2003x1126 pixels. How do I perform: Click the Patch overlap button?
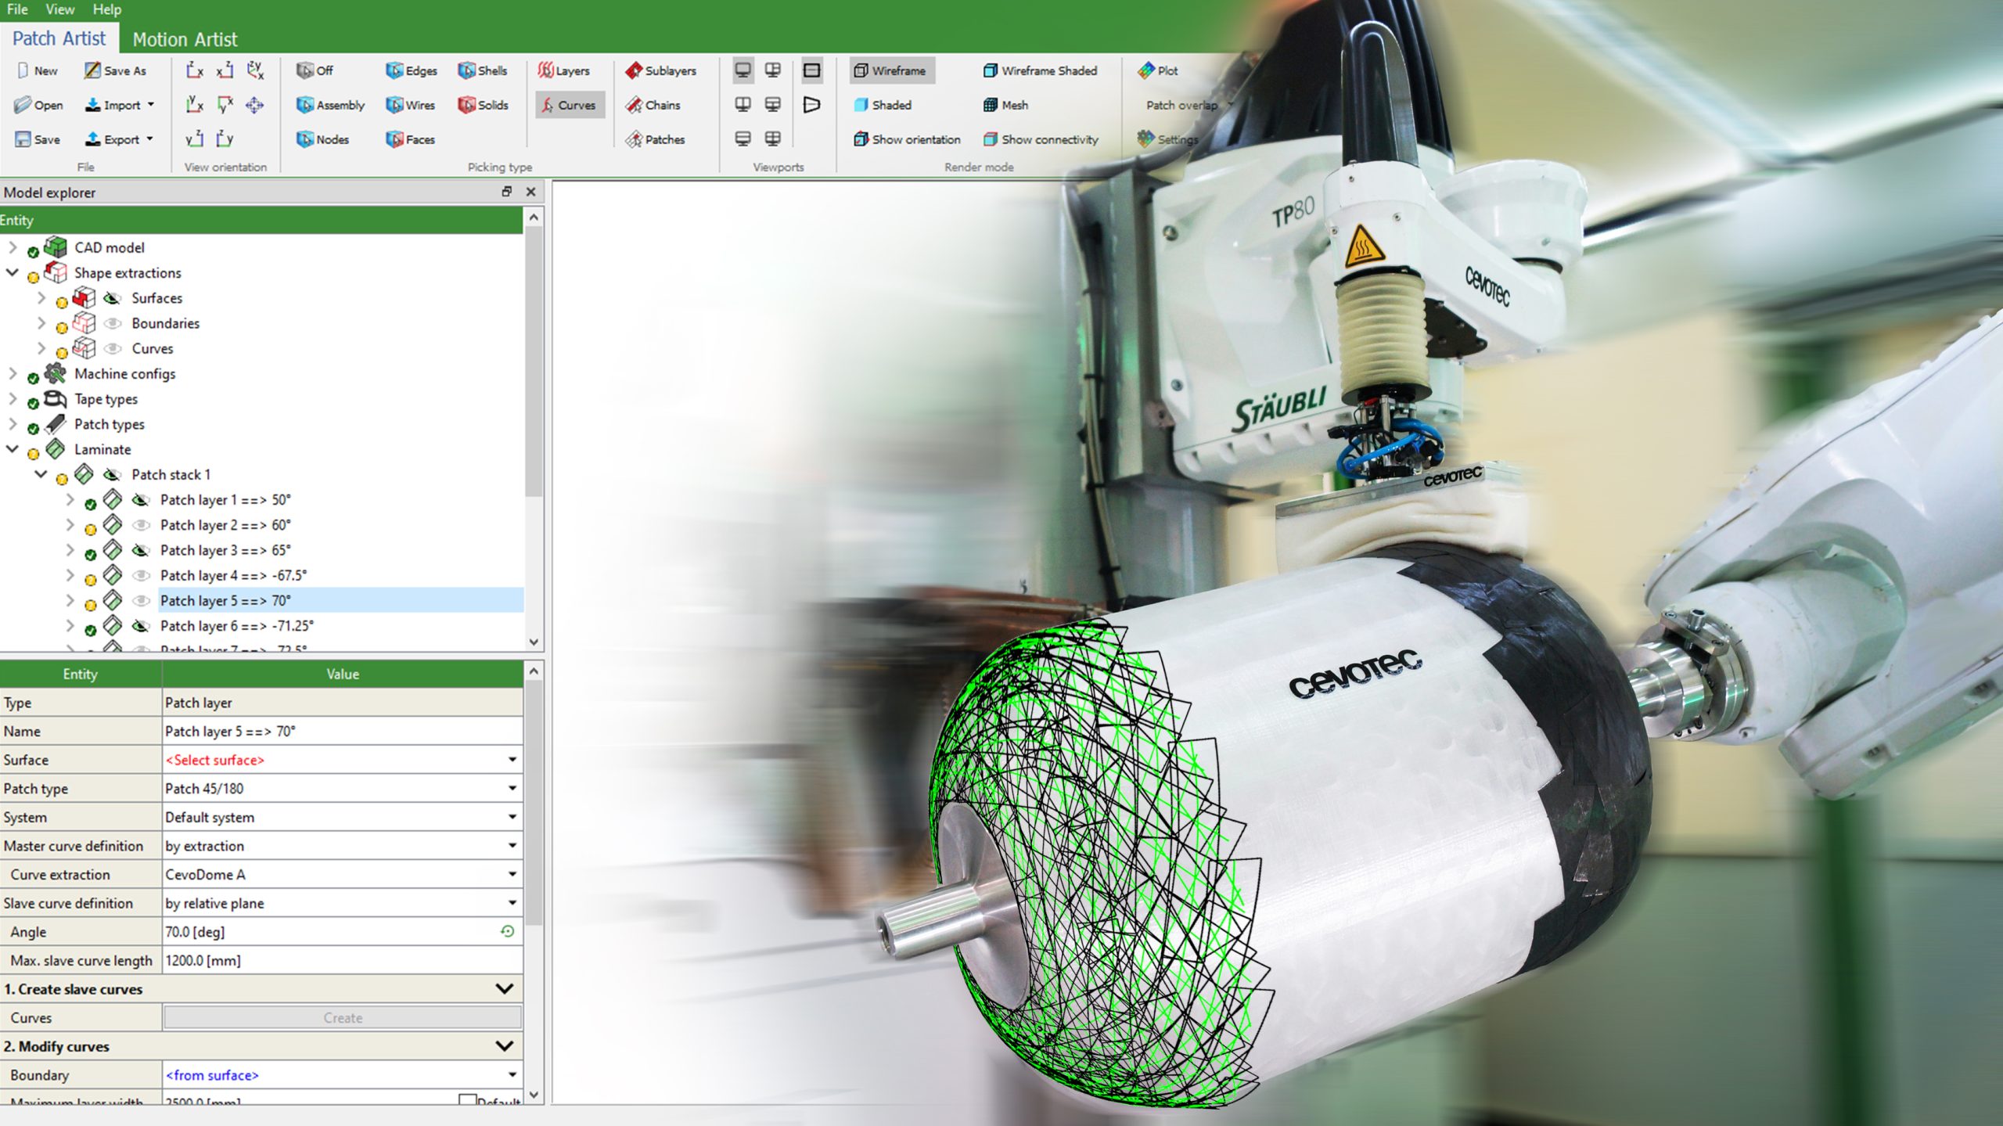(x=1181, y=105)
